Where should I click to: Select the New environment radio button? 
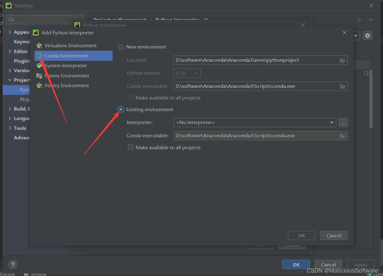pos(121,47)
